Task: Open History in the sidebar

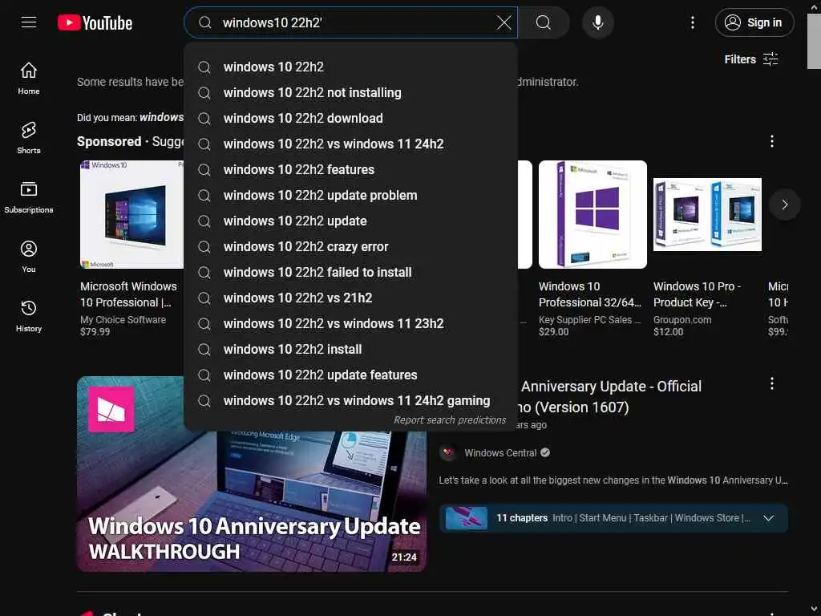Action: tap(29, 315)
